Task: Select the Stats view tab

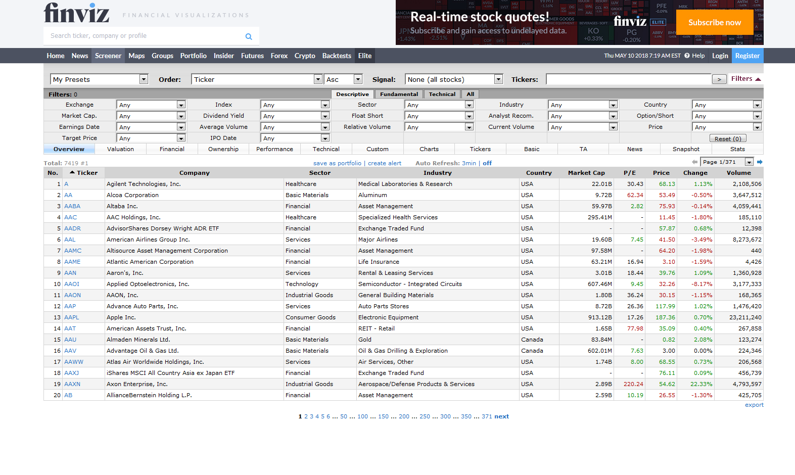Action: click(737, 149)
